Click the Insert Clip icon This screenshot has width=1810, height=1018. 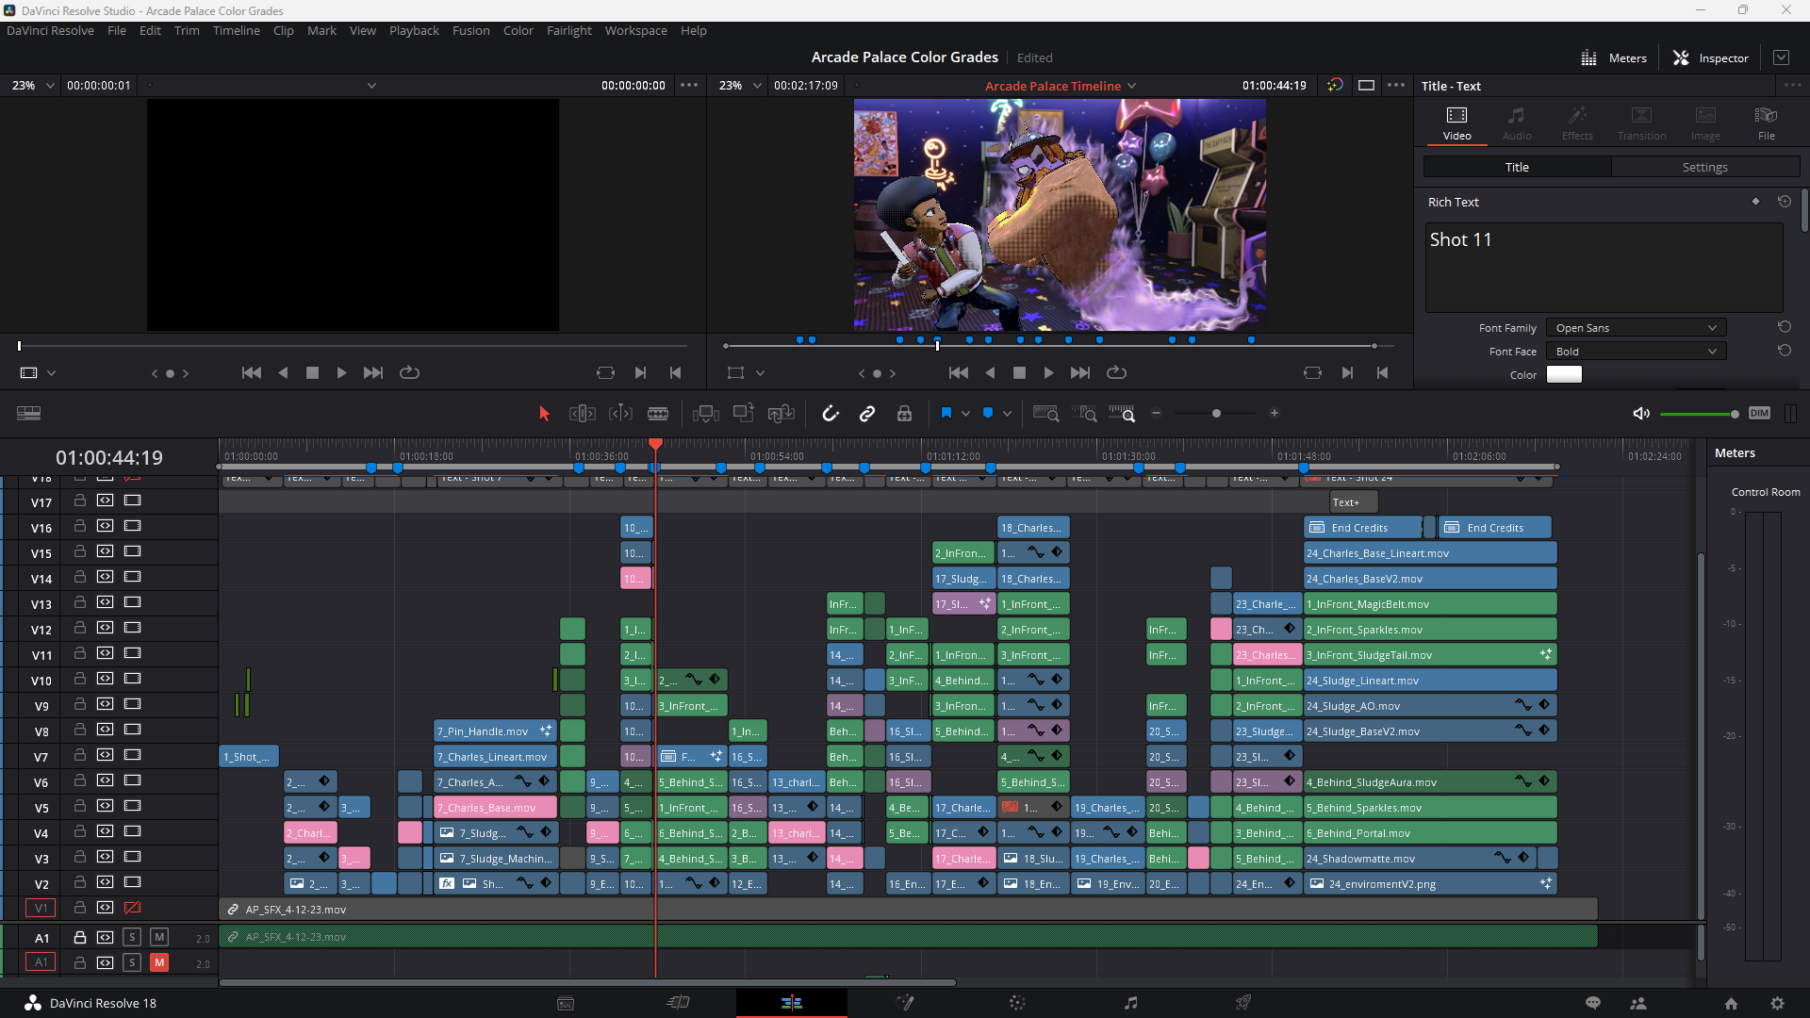tap(705, 414)
